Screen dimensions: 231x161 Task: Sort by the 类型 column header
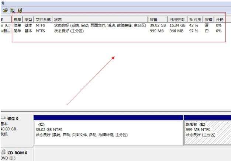click(28, 20)
